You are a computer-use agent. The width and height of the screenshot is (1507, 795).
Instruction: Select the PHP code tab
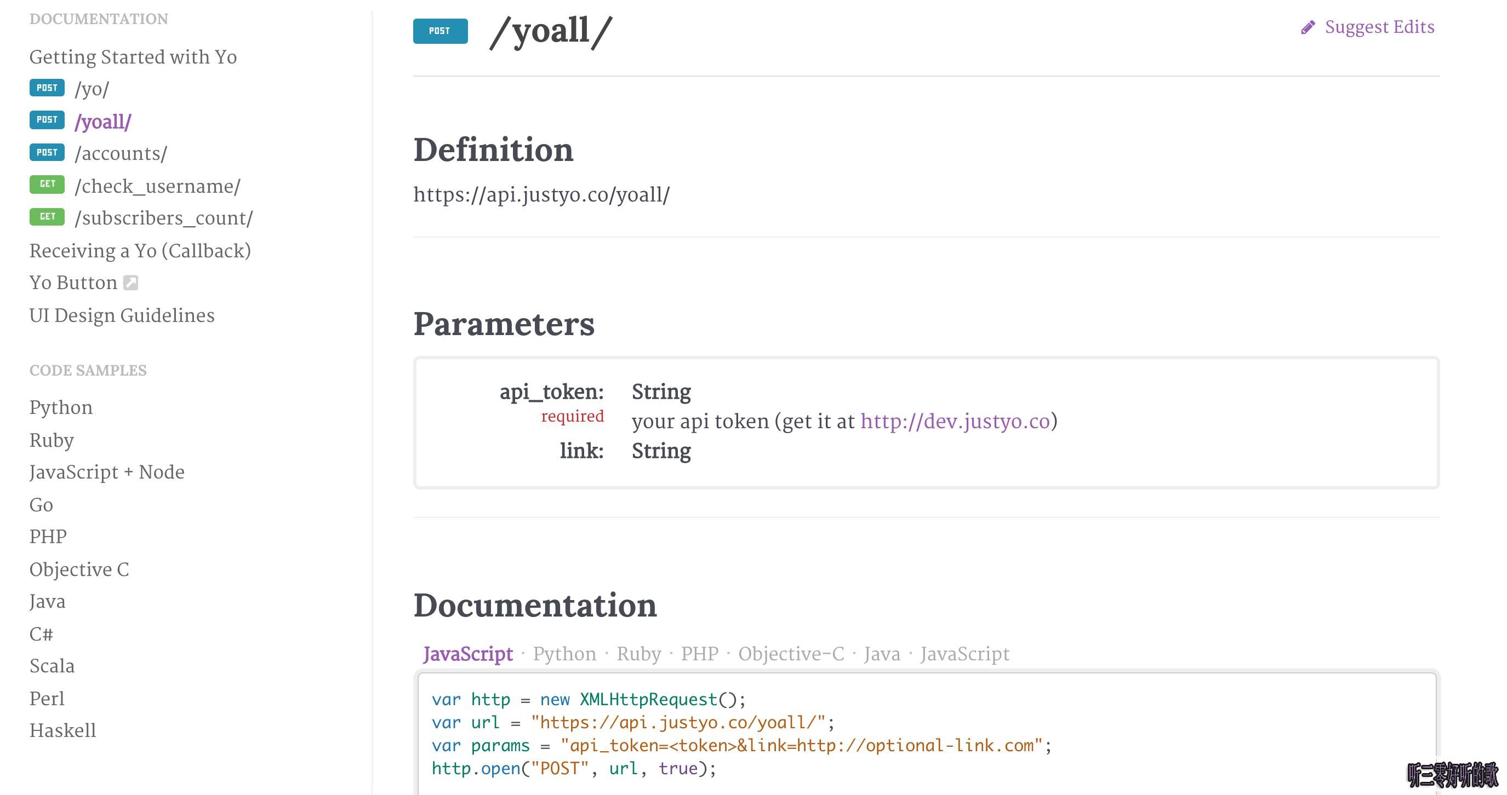(699, 654)
